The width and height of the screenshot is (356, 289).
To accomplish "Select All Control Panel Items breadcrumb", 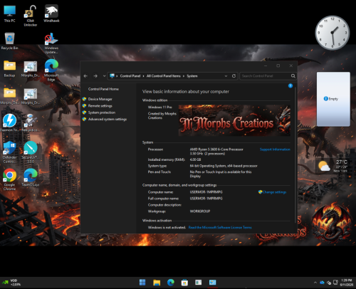I will pos(164,76).
